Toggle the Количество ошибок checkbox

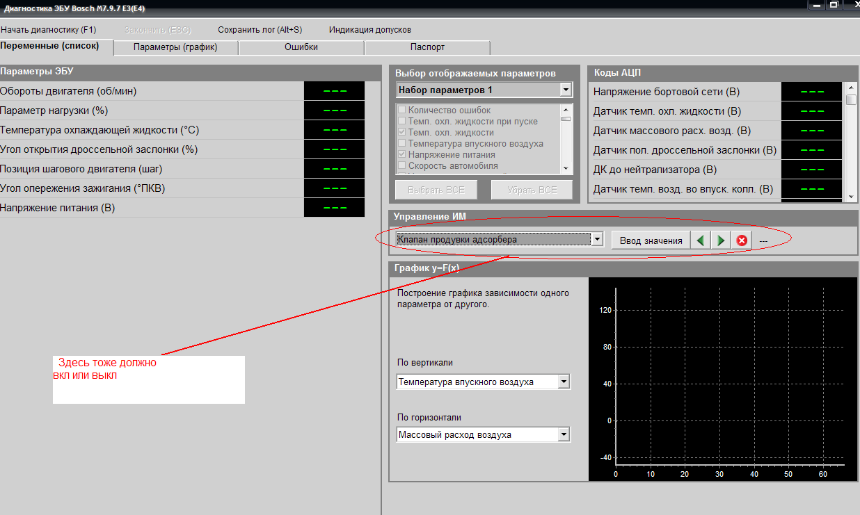[401, 111]
